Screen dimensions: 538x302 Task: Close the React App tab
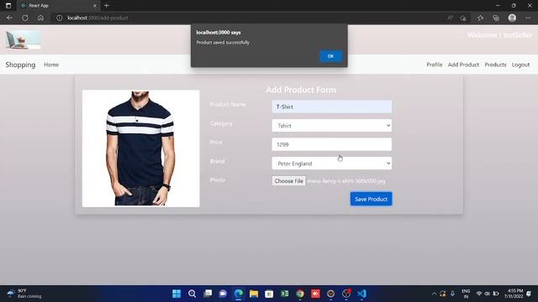click(95, 6)
